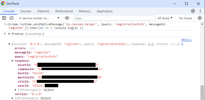The height and width of the screenshot is (100, 205).
Task: Clear the console with the block icon
Action: [x=12, y=18]
